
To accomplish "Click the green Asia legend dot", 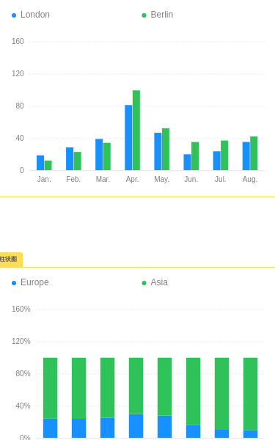I will click(x=144, y=283).
